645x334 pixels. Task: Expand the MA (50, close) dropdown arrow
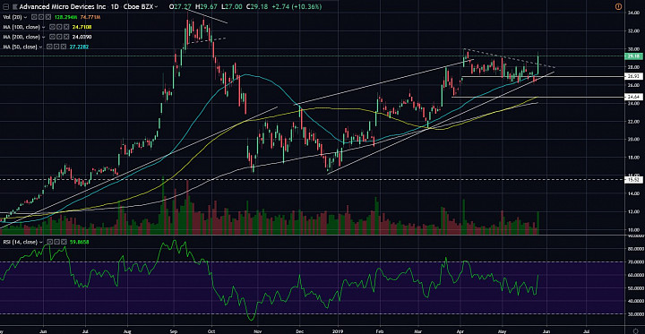(40, 47)
